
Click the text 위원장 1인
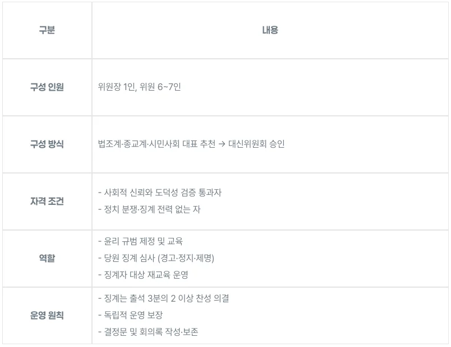pos(116,87)
